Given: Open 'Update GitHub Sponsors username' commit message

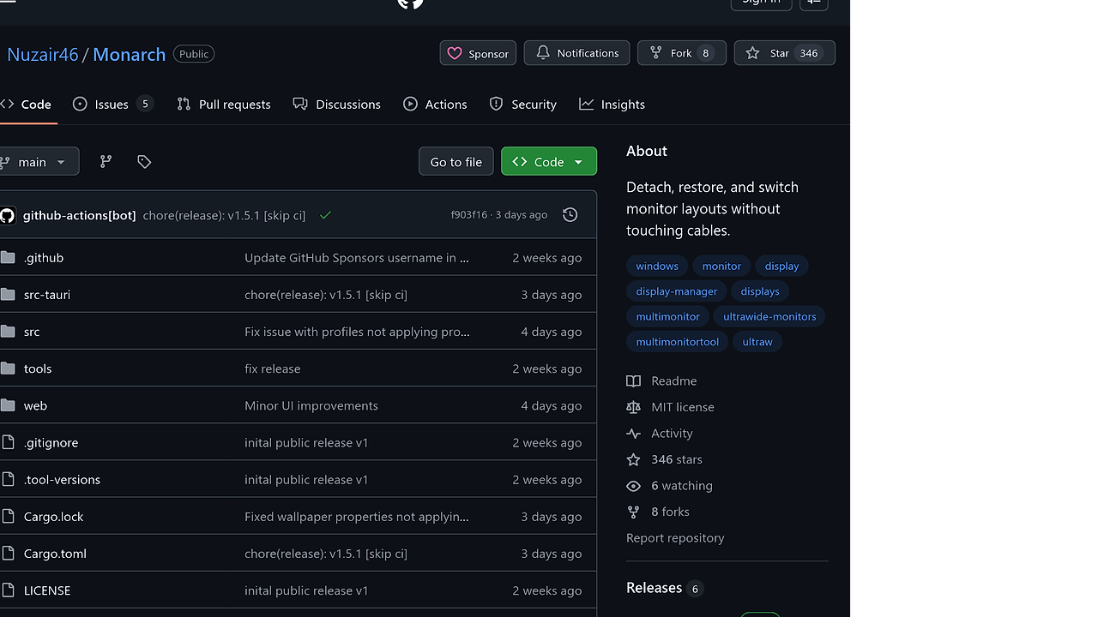Looking at the screenshot, I should [x=357, y=257].
